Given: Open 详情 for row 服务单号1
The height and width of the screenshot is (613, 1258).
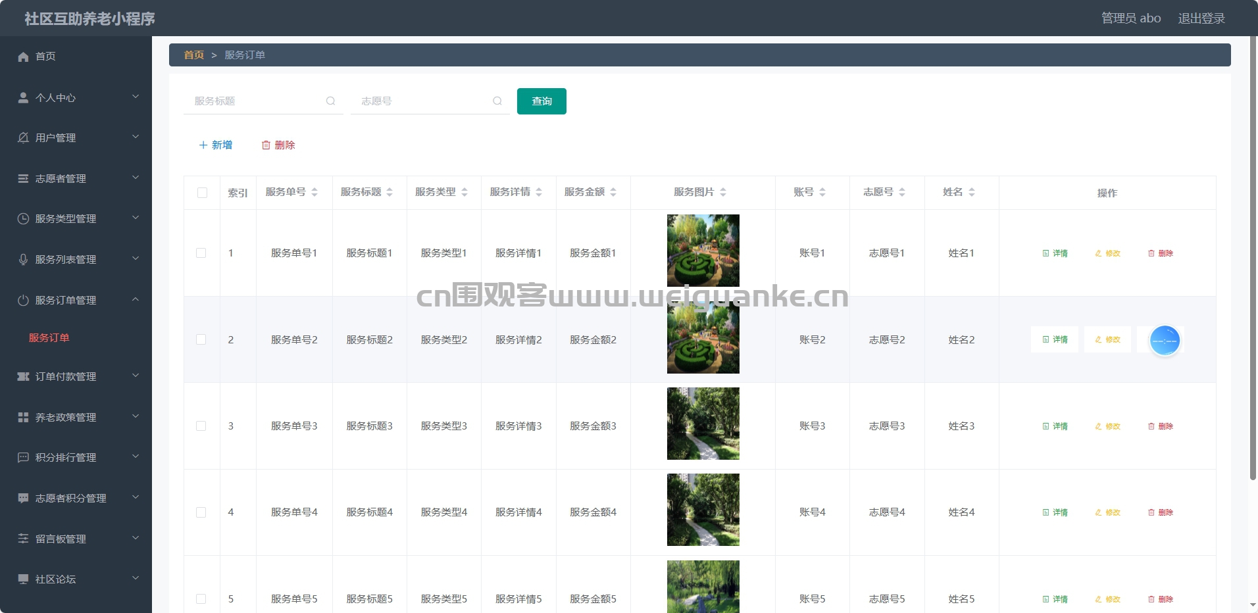Looking at the screenshot, I should pyautogui.click(x=1055, y=253).
